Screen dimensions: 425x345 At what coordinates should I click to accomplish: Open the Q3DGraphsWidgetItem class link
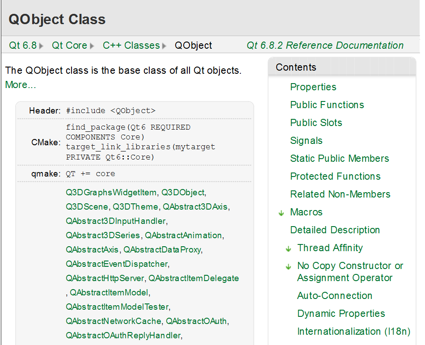point(111,193)
